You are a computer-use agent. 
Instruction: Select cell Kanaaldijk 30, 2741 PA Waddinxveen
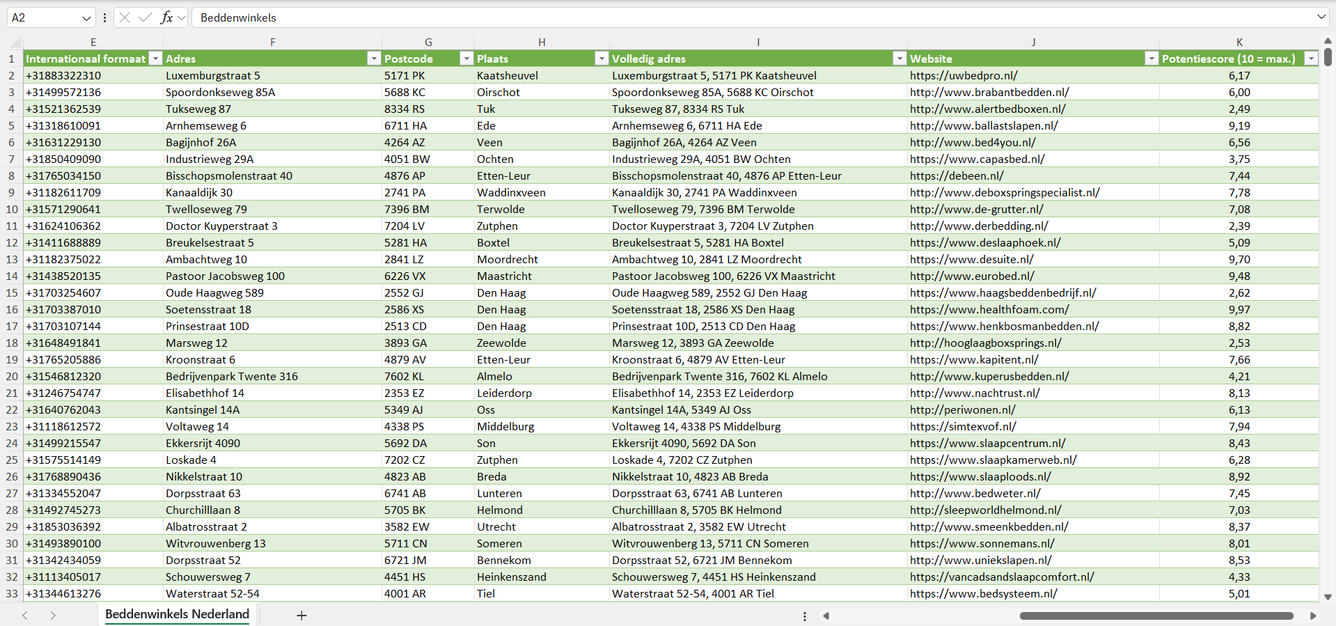coord(758,192)
